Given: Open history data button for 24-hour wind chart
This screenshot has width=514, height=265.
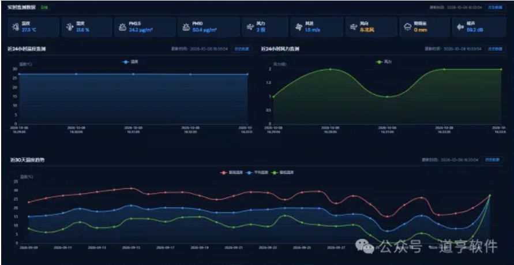Looking at the screenshot, I should [495, 49].
